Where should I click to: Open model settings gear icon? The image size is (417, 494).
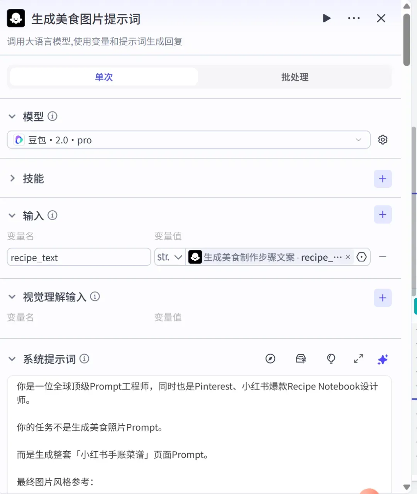click(x=383, y=140)
